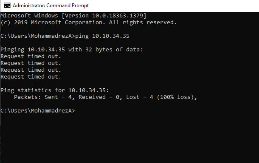The image size is (259, 163).
Task: Click the empty black console area below the prompt
Action: [x=129, y=139]
